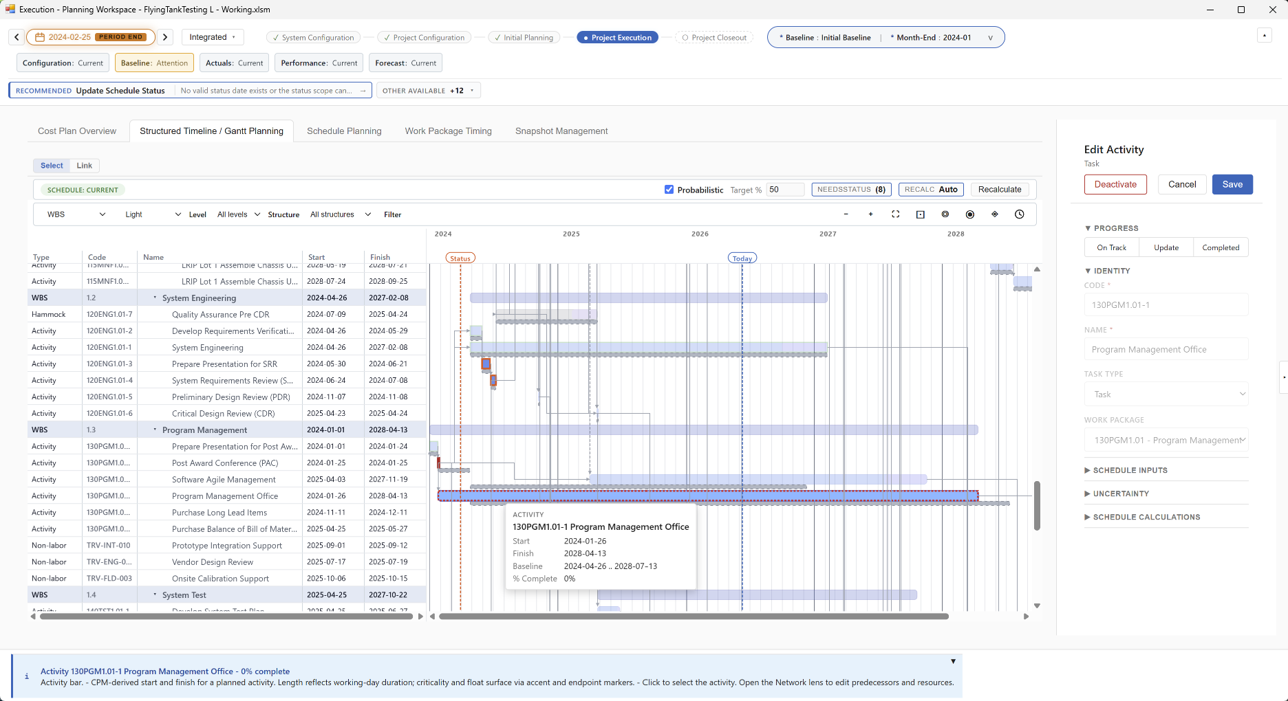Switch to Select mode
The image size is (1288, 701).
coord(52,166)
